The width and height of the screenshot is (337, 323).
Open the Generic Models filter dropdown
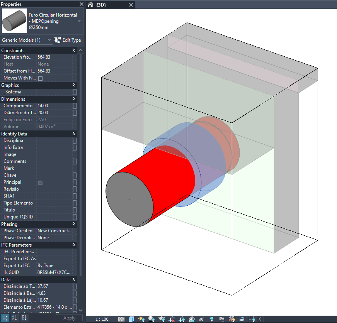(26, 40)
